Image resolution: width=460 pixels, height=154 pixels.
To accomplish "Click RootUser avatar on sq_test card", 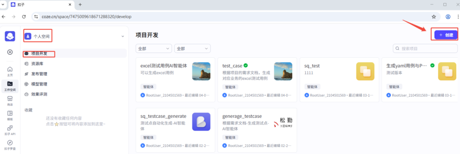I will coord(307,95).
